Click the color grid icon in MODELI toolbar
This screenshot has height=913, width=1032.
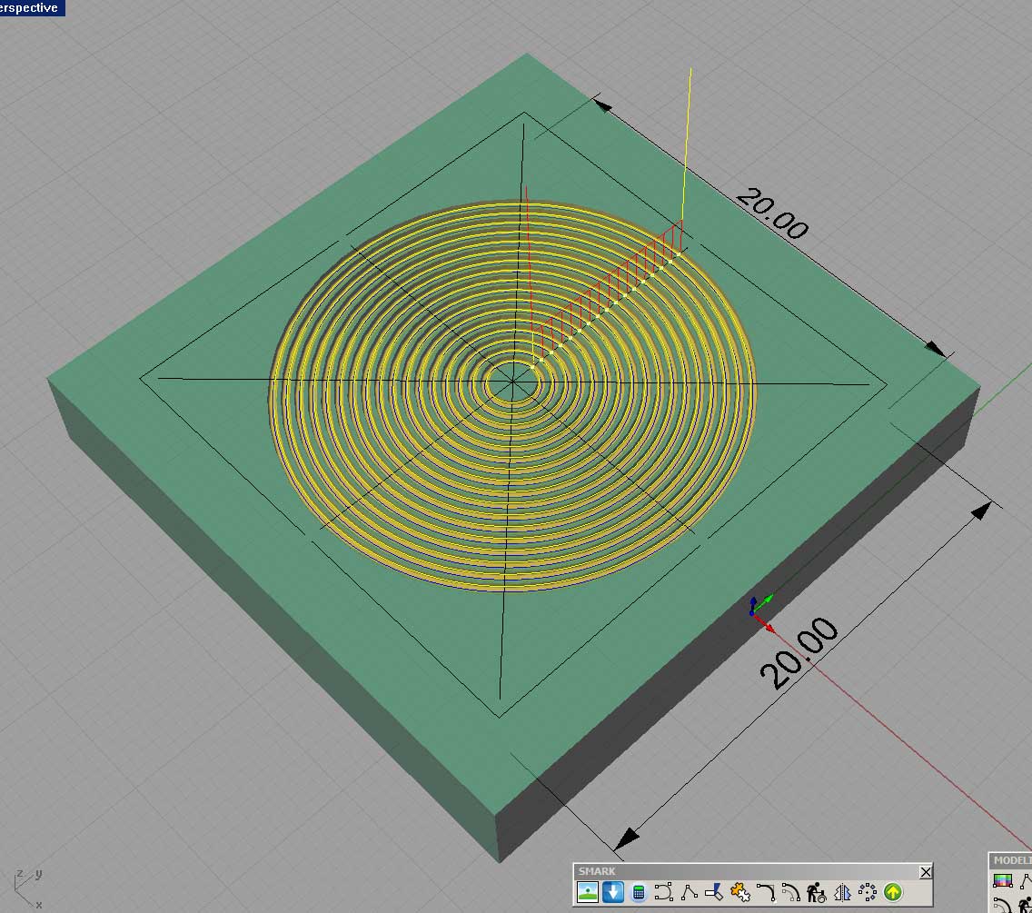1003,880
